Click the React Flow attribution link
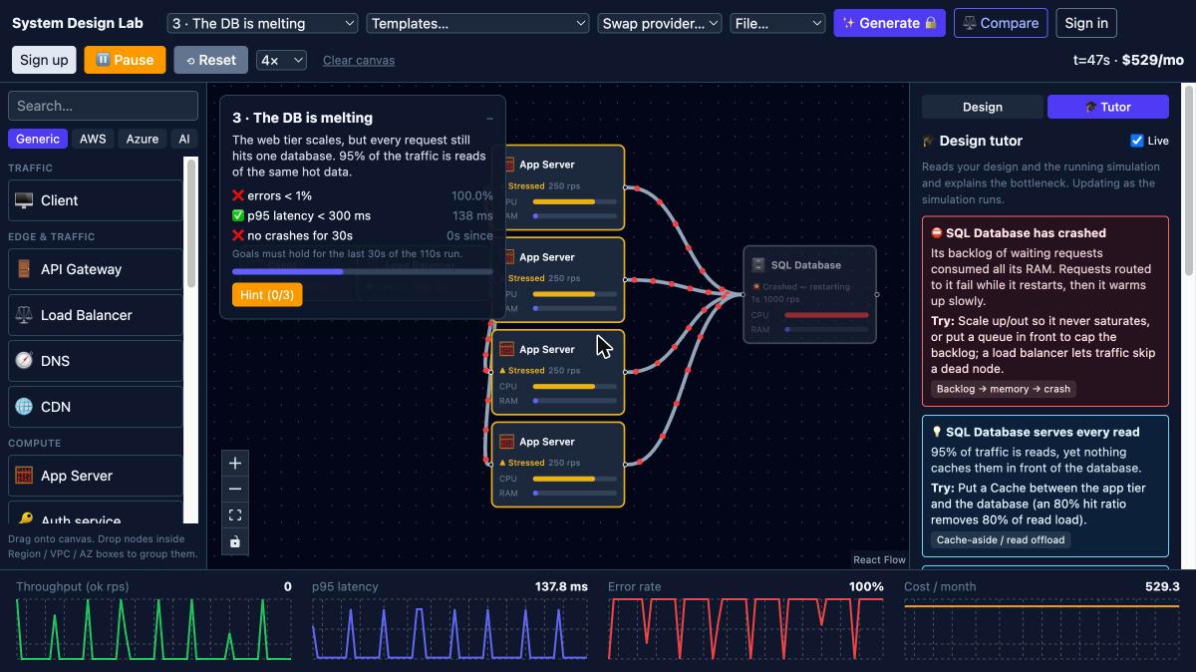The width and height of the screenshot is (1196, 672). click(x=879, y=559)
